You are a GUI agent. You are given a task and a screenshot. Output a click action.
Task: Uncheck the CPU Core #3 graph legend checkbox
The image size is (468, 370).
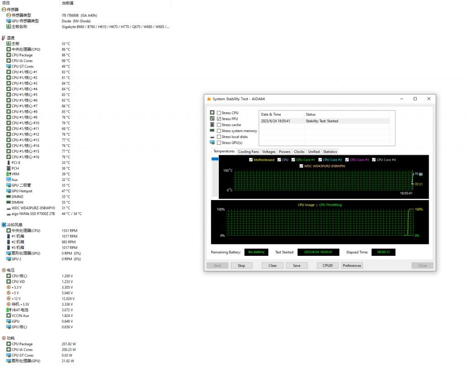click(346, 159)
